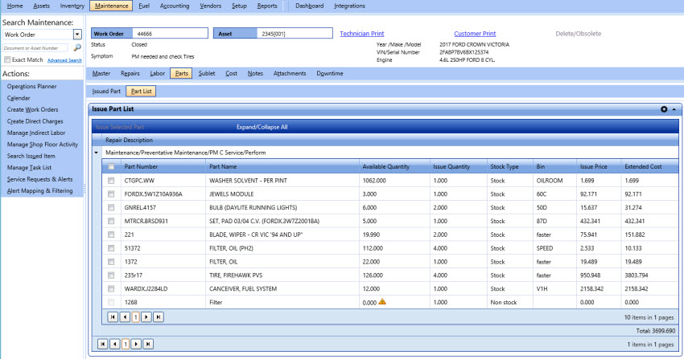Image resolution: width=684 pixels, height=359 pixels.
Task: Open the Reports menu
Action: pyautogui.click(x=267, y=6)
